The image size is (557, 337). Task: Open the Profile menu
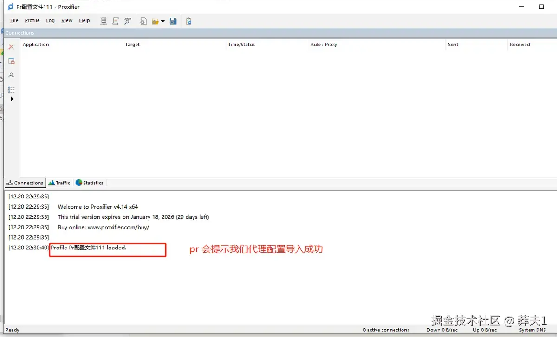32,20
